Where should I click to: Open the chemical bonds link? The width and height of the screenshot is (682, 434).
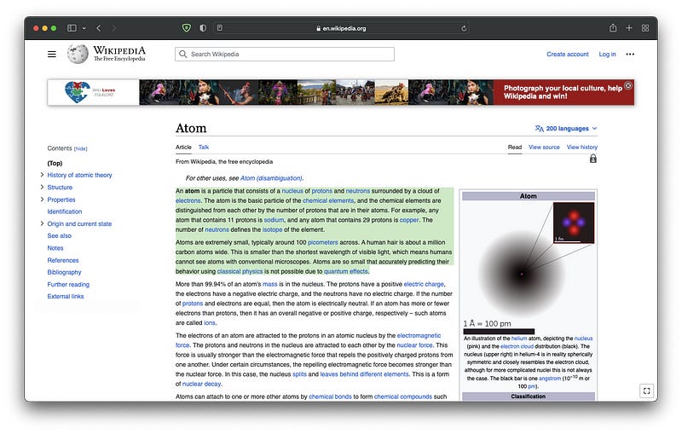click(x=330, y=396)
